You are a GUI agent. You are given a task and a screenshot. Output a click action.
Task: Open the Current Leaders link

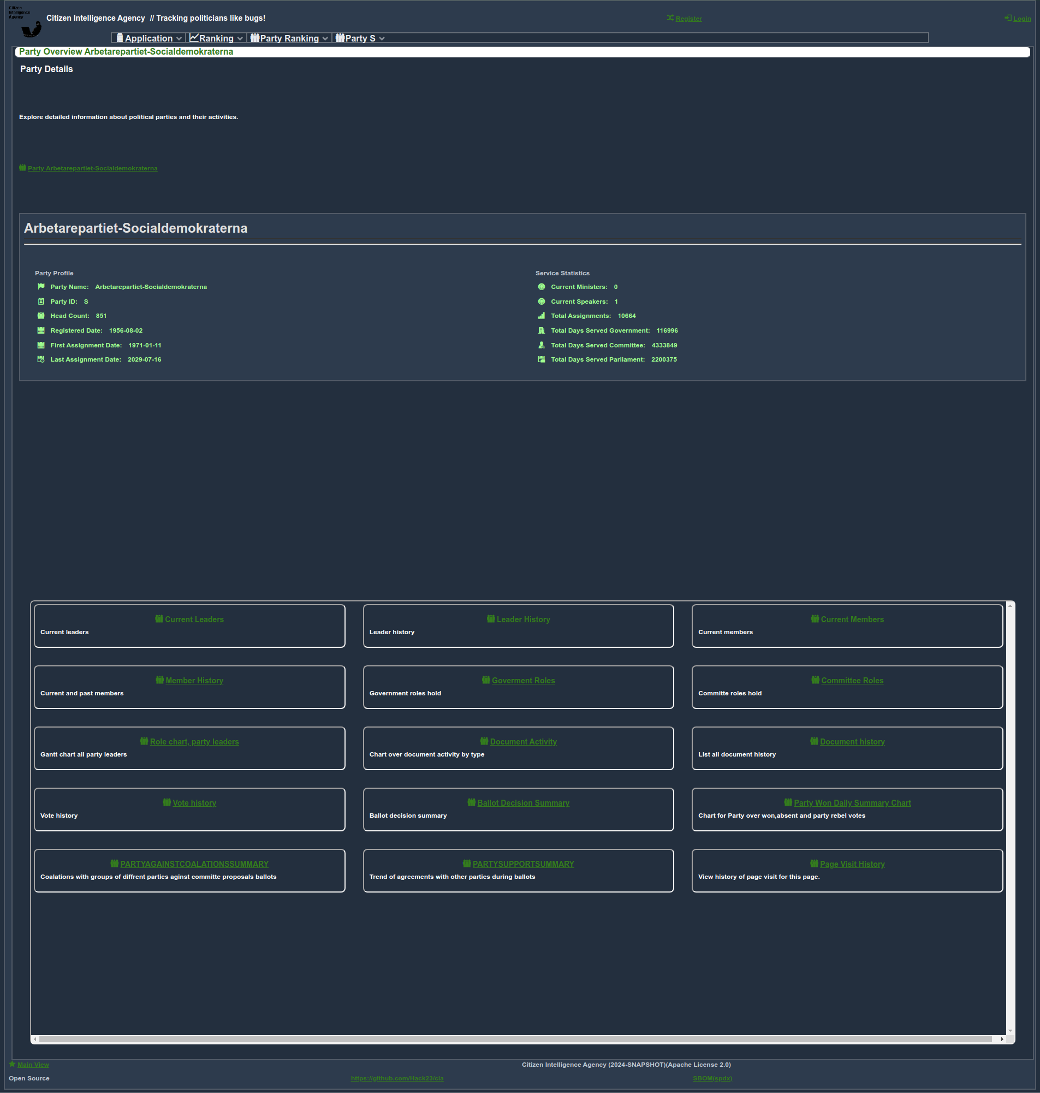(x=194, y=619)
